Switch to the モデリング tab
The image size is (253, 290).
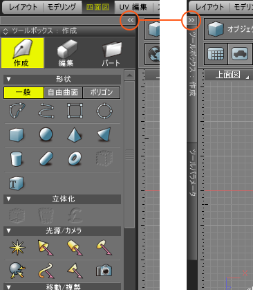[62, 8]
